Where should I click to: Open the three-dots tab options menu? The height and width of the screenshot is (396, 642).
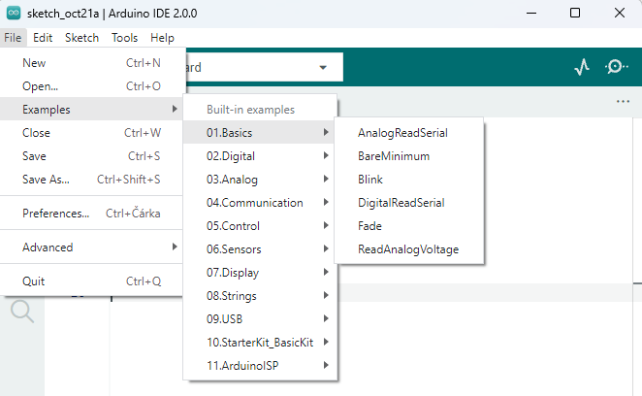pyautogui.click(x=623, y=101)
